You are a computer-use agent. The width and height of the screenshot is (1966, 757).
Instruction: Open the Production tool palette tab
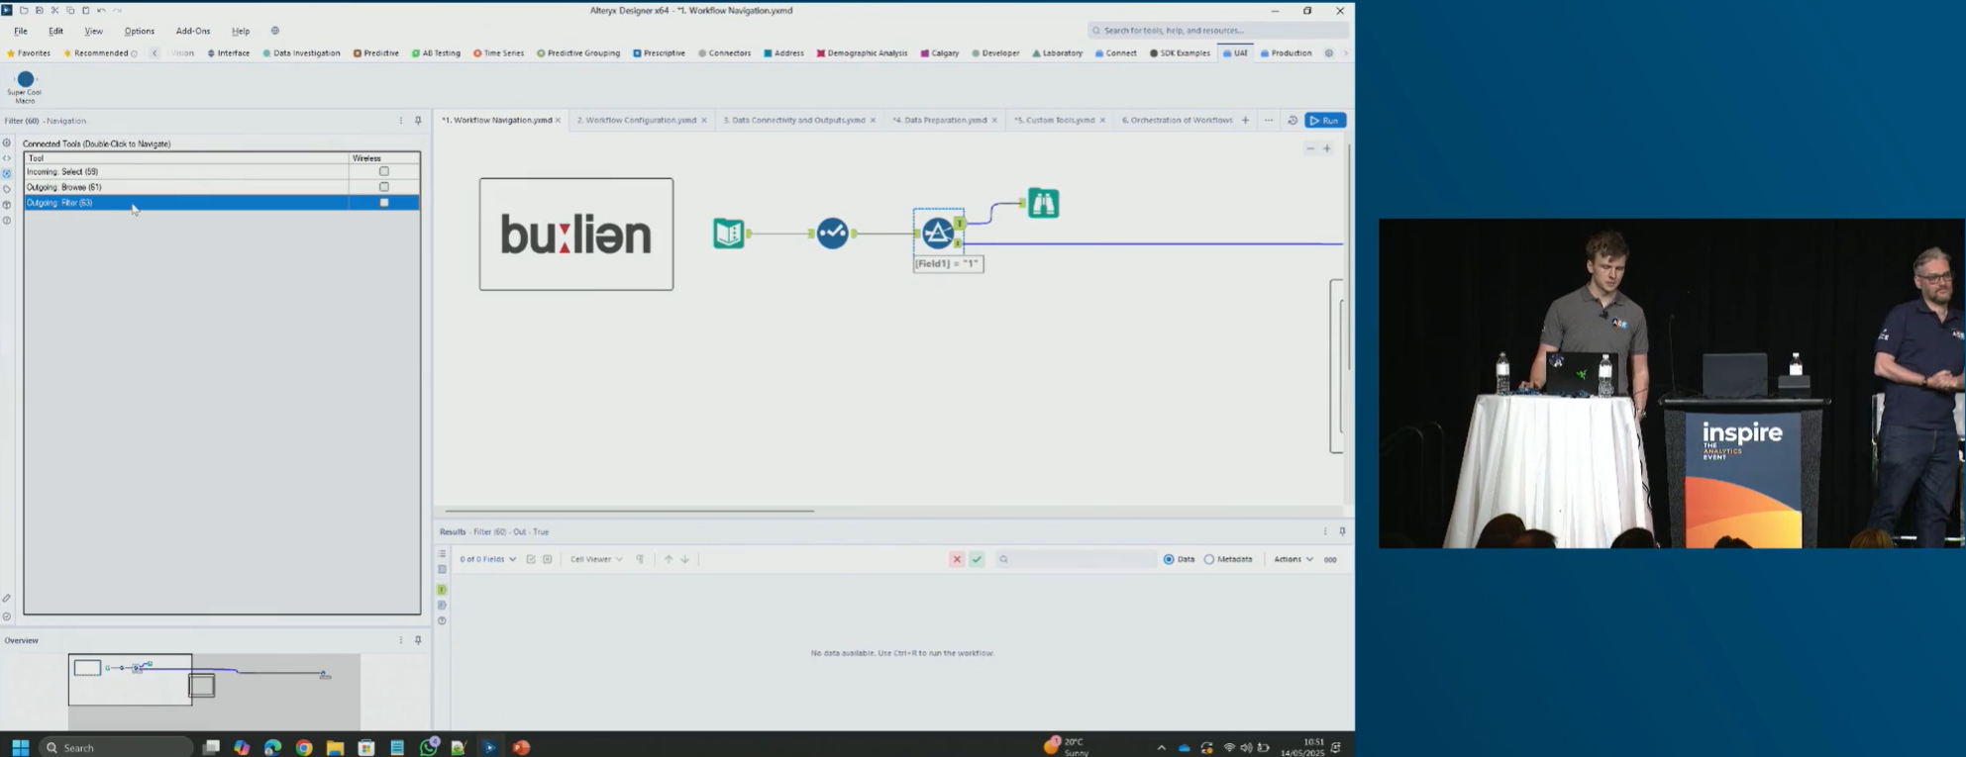tap(1286, 53)
